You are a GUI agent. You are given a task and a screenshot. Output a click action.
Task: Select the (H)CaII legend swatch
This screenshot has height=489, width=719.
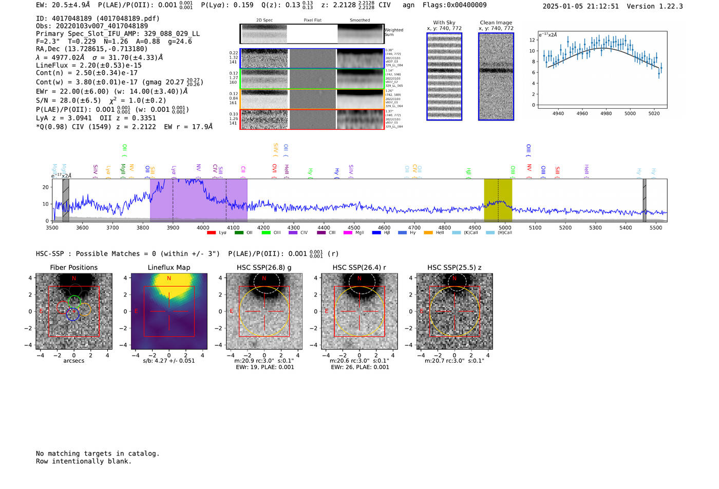click(490, 233)
